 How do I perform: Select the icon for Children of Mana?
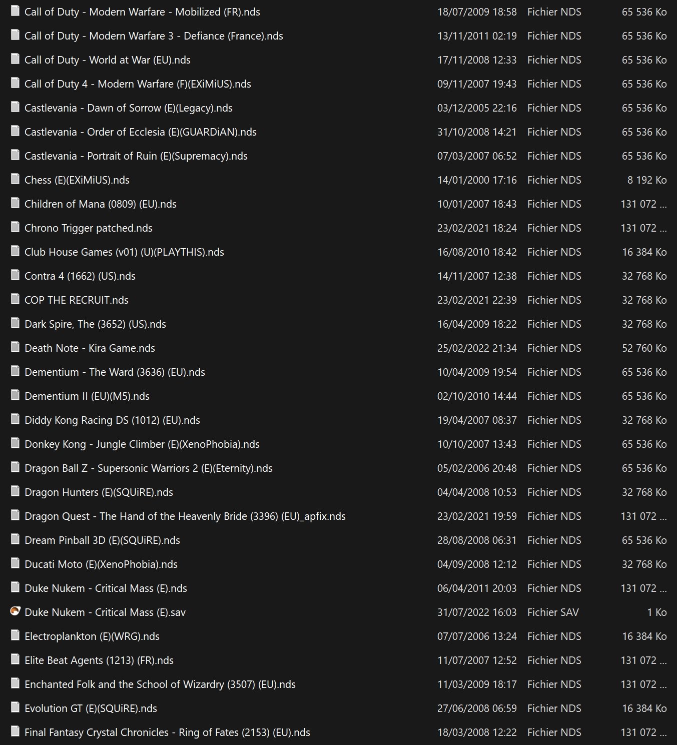coord(15,203)
